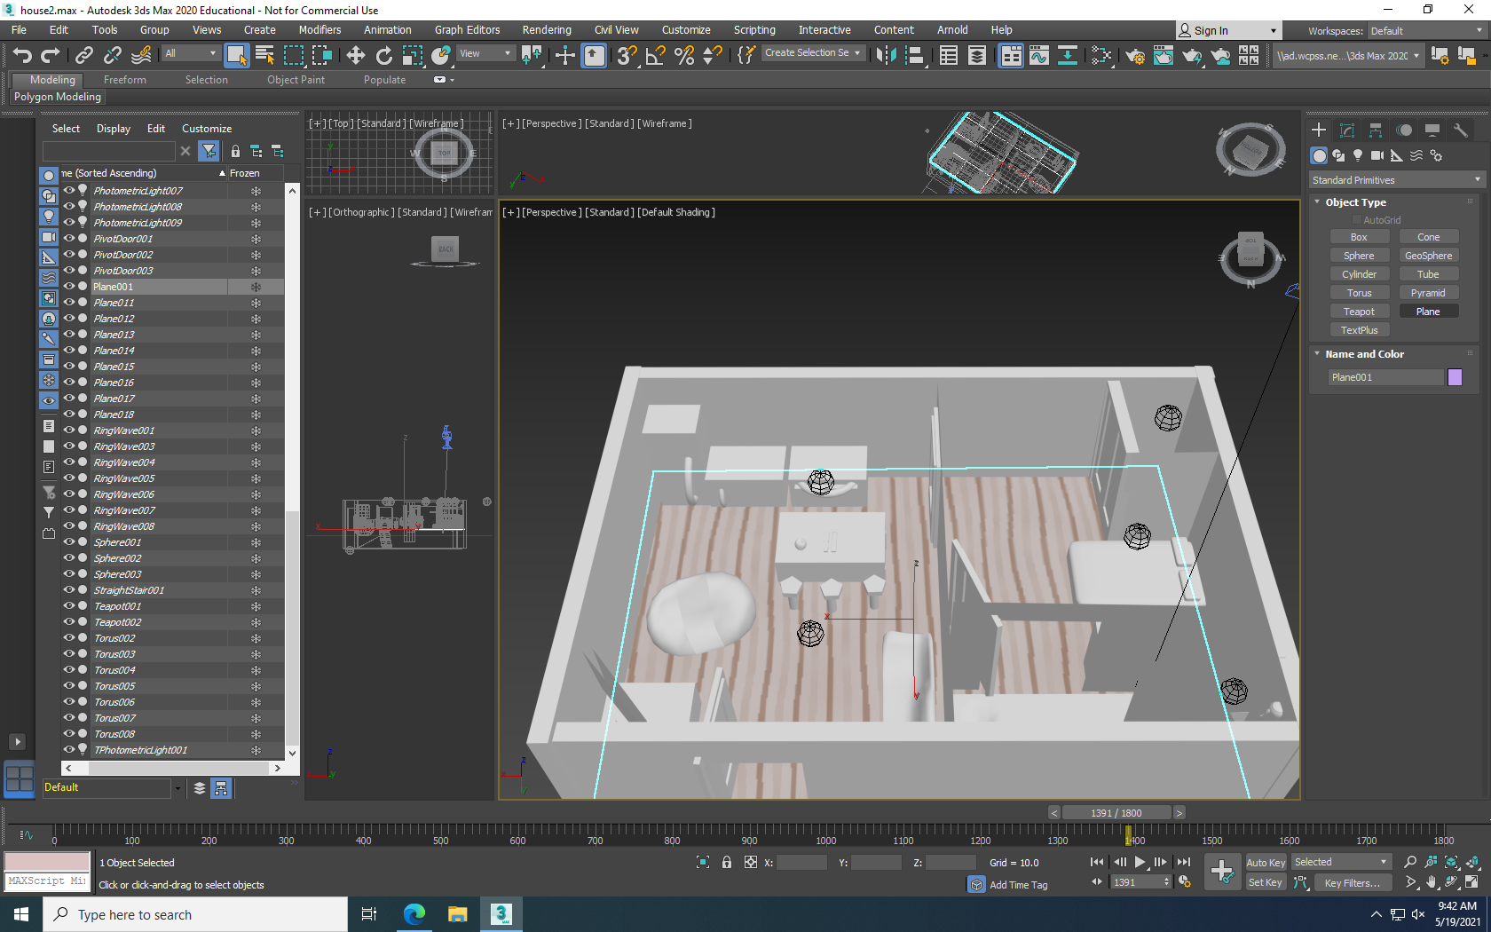This screenshot has width=1491, height=932.
Task: Open the Cameras creation category
Action: click(1377, 155)
